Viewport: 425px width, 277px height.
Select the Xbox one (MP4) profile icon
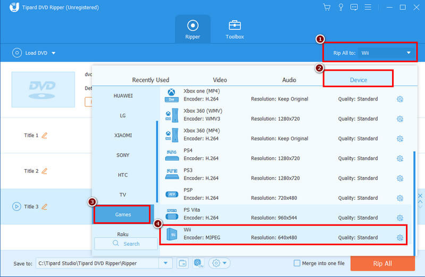[x=171, y=95]
